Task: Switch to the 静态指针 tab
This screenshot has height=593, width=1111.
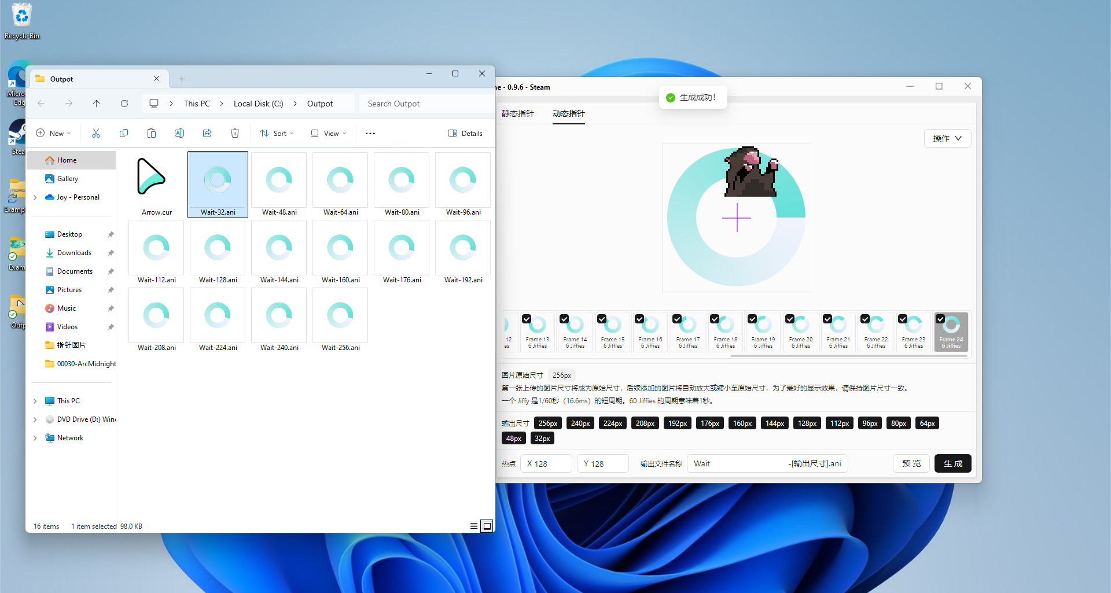Action: [518, 113]
